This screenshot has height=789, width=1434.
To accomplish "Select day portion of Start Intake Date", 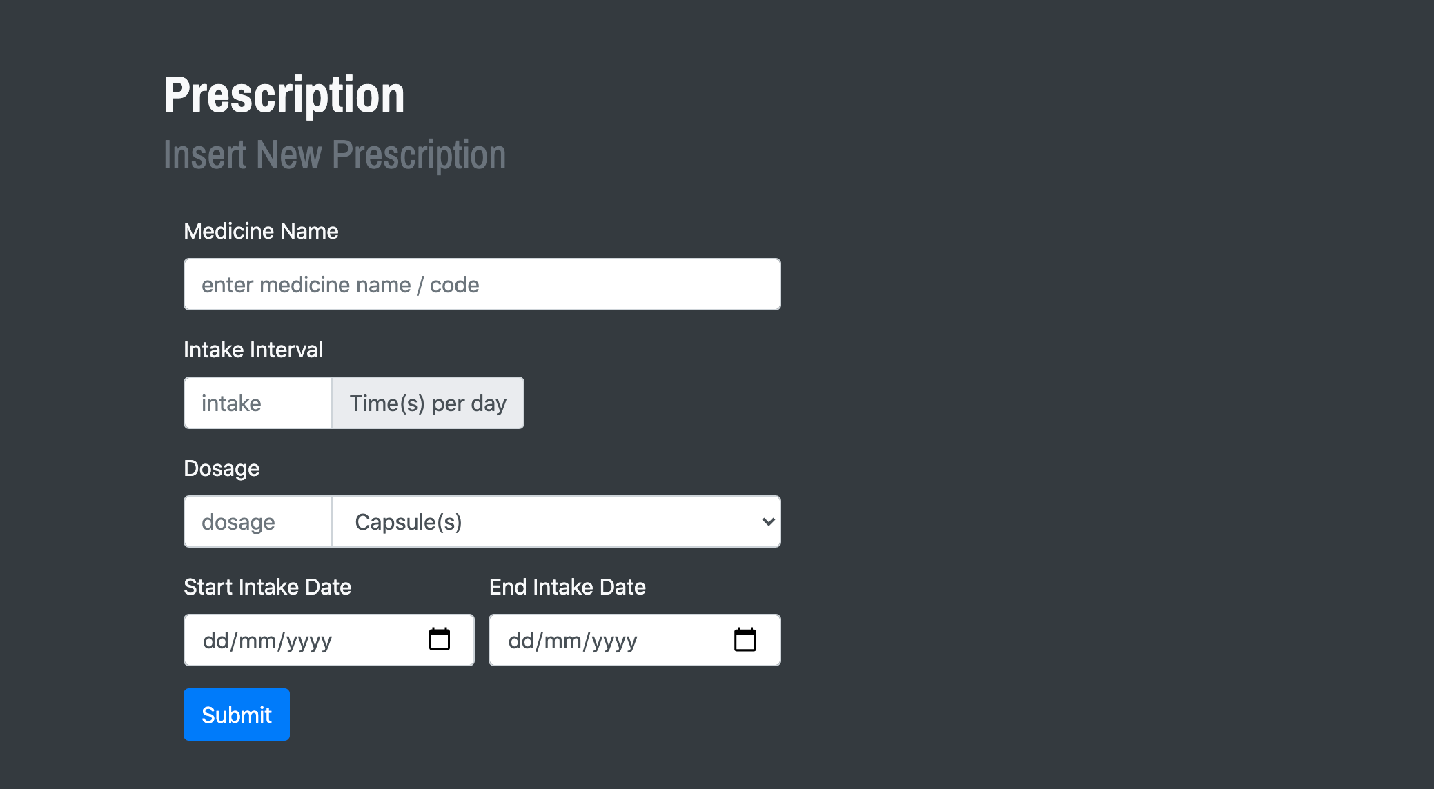I will coord(215,641).
